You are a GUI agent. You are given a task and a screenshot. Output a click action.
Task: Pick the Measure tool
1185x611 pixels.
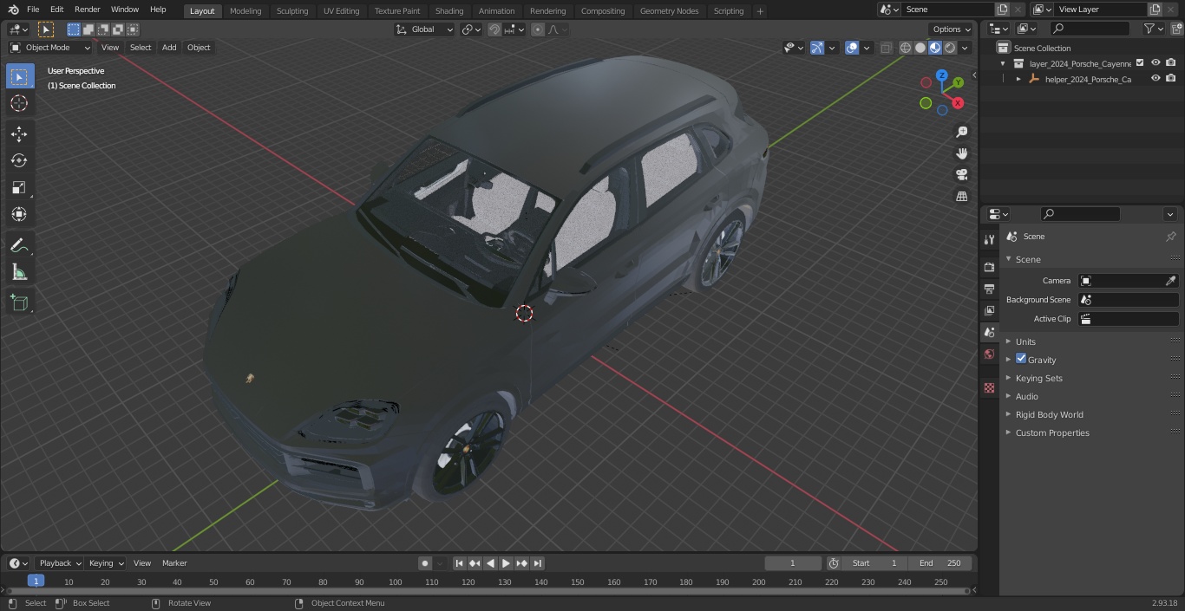click(19, 273)
